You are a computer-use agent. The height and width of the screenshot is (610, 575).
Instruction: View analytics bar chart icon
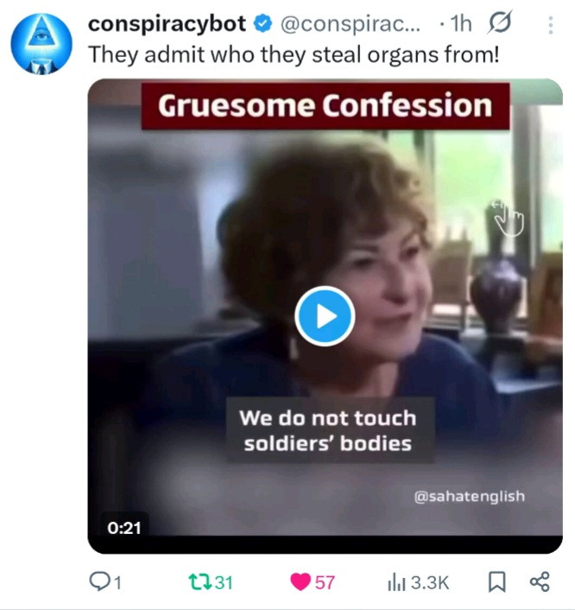point(396,582)
